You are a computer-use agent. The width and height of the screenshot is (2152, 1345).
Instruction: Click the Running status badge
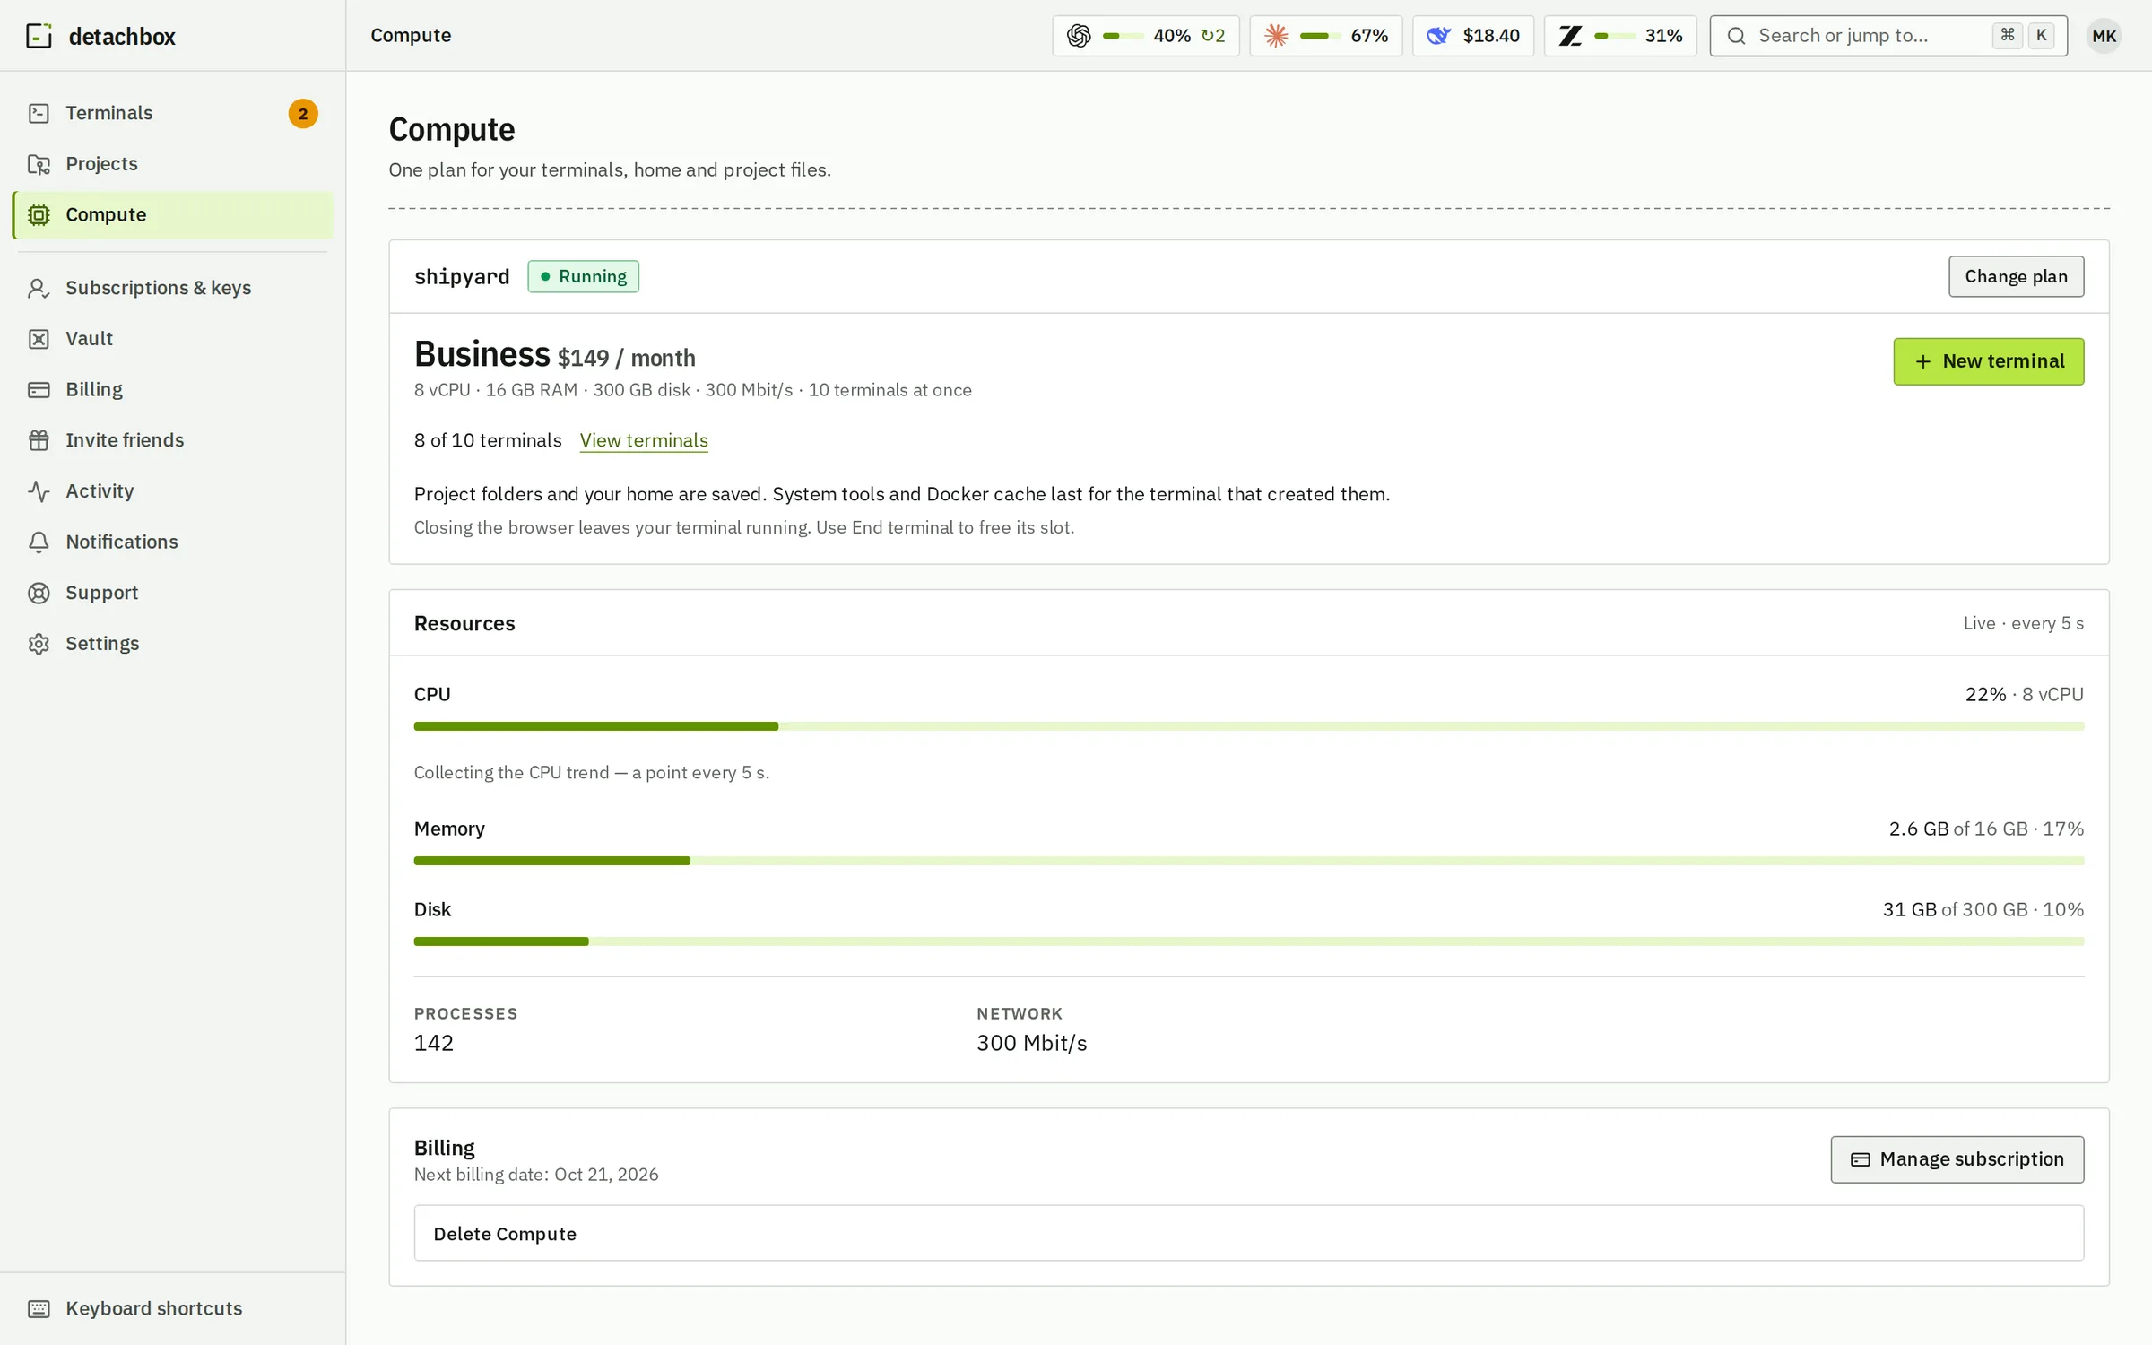tap(583, 276)
